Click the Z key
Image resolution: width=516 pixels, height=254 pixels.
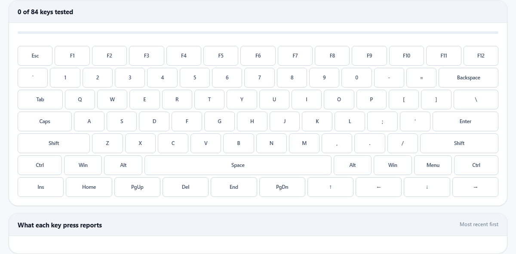pos(107,143)
